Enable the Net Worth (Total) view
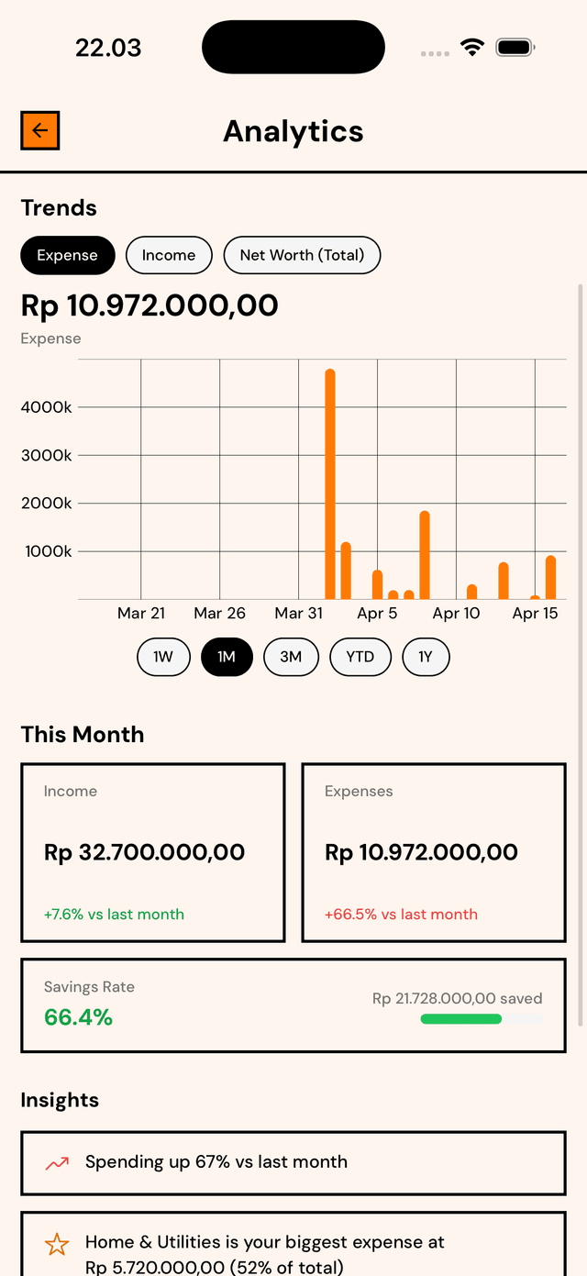Image resolution: width=587 pixels, height=1276 pixels. 302,255
